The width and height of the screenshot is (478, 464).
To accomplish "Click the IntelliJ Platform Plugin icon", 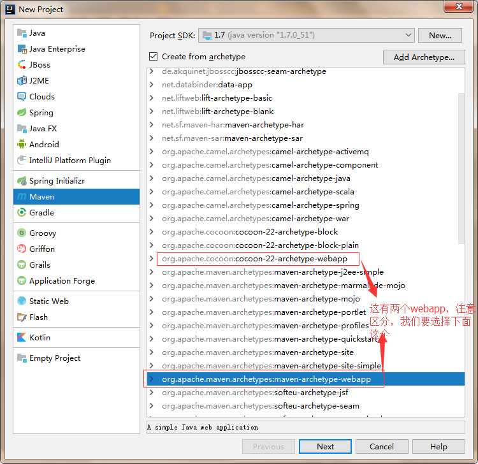I will click(x=22, y=160).
